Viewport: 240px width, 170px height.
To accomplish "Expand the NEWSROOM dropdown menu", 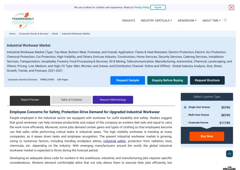I will pos(187,20).
